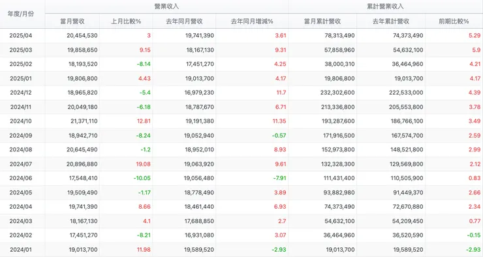The width and height of the screenshot is (483, 257).
Task: Click the 去年同月營收 column header
Action: 184,22
